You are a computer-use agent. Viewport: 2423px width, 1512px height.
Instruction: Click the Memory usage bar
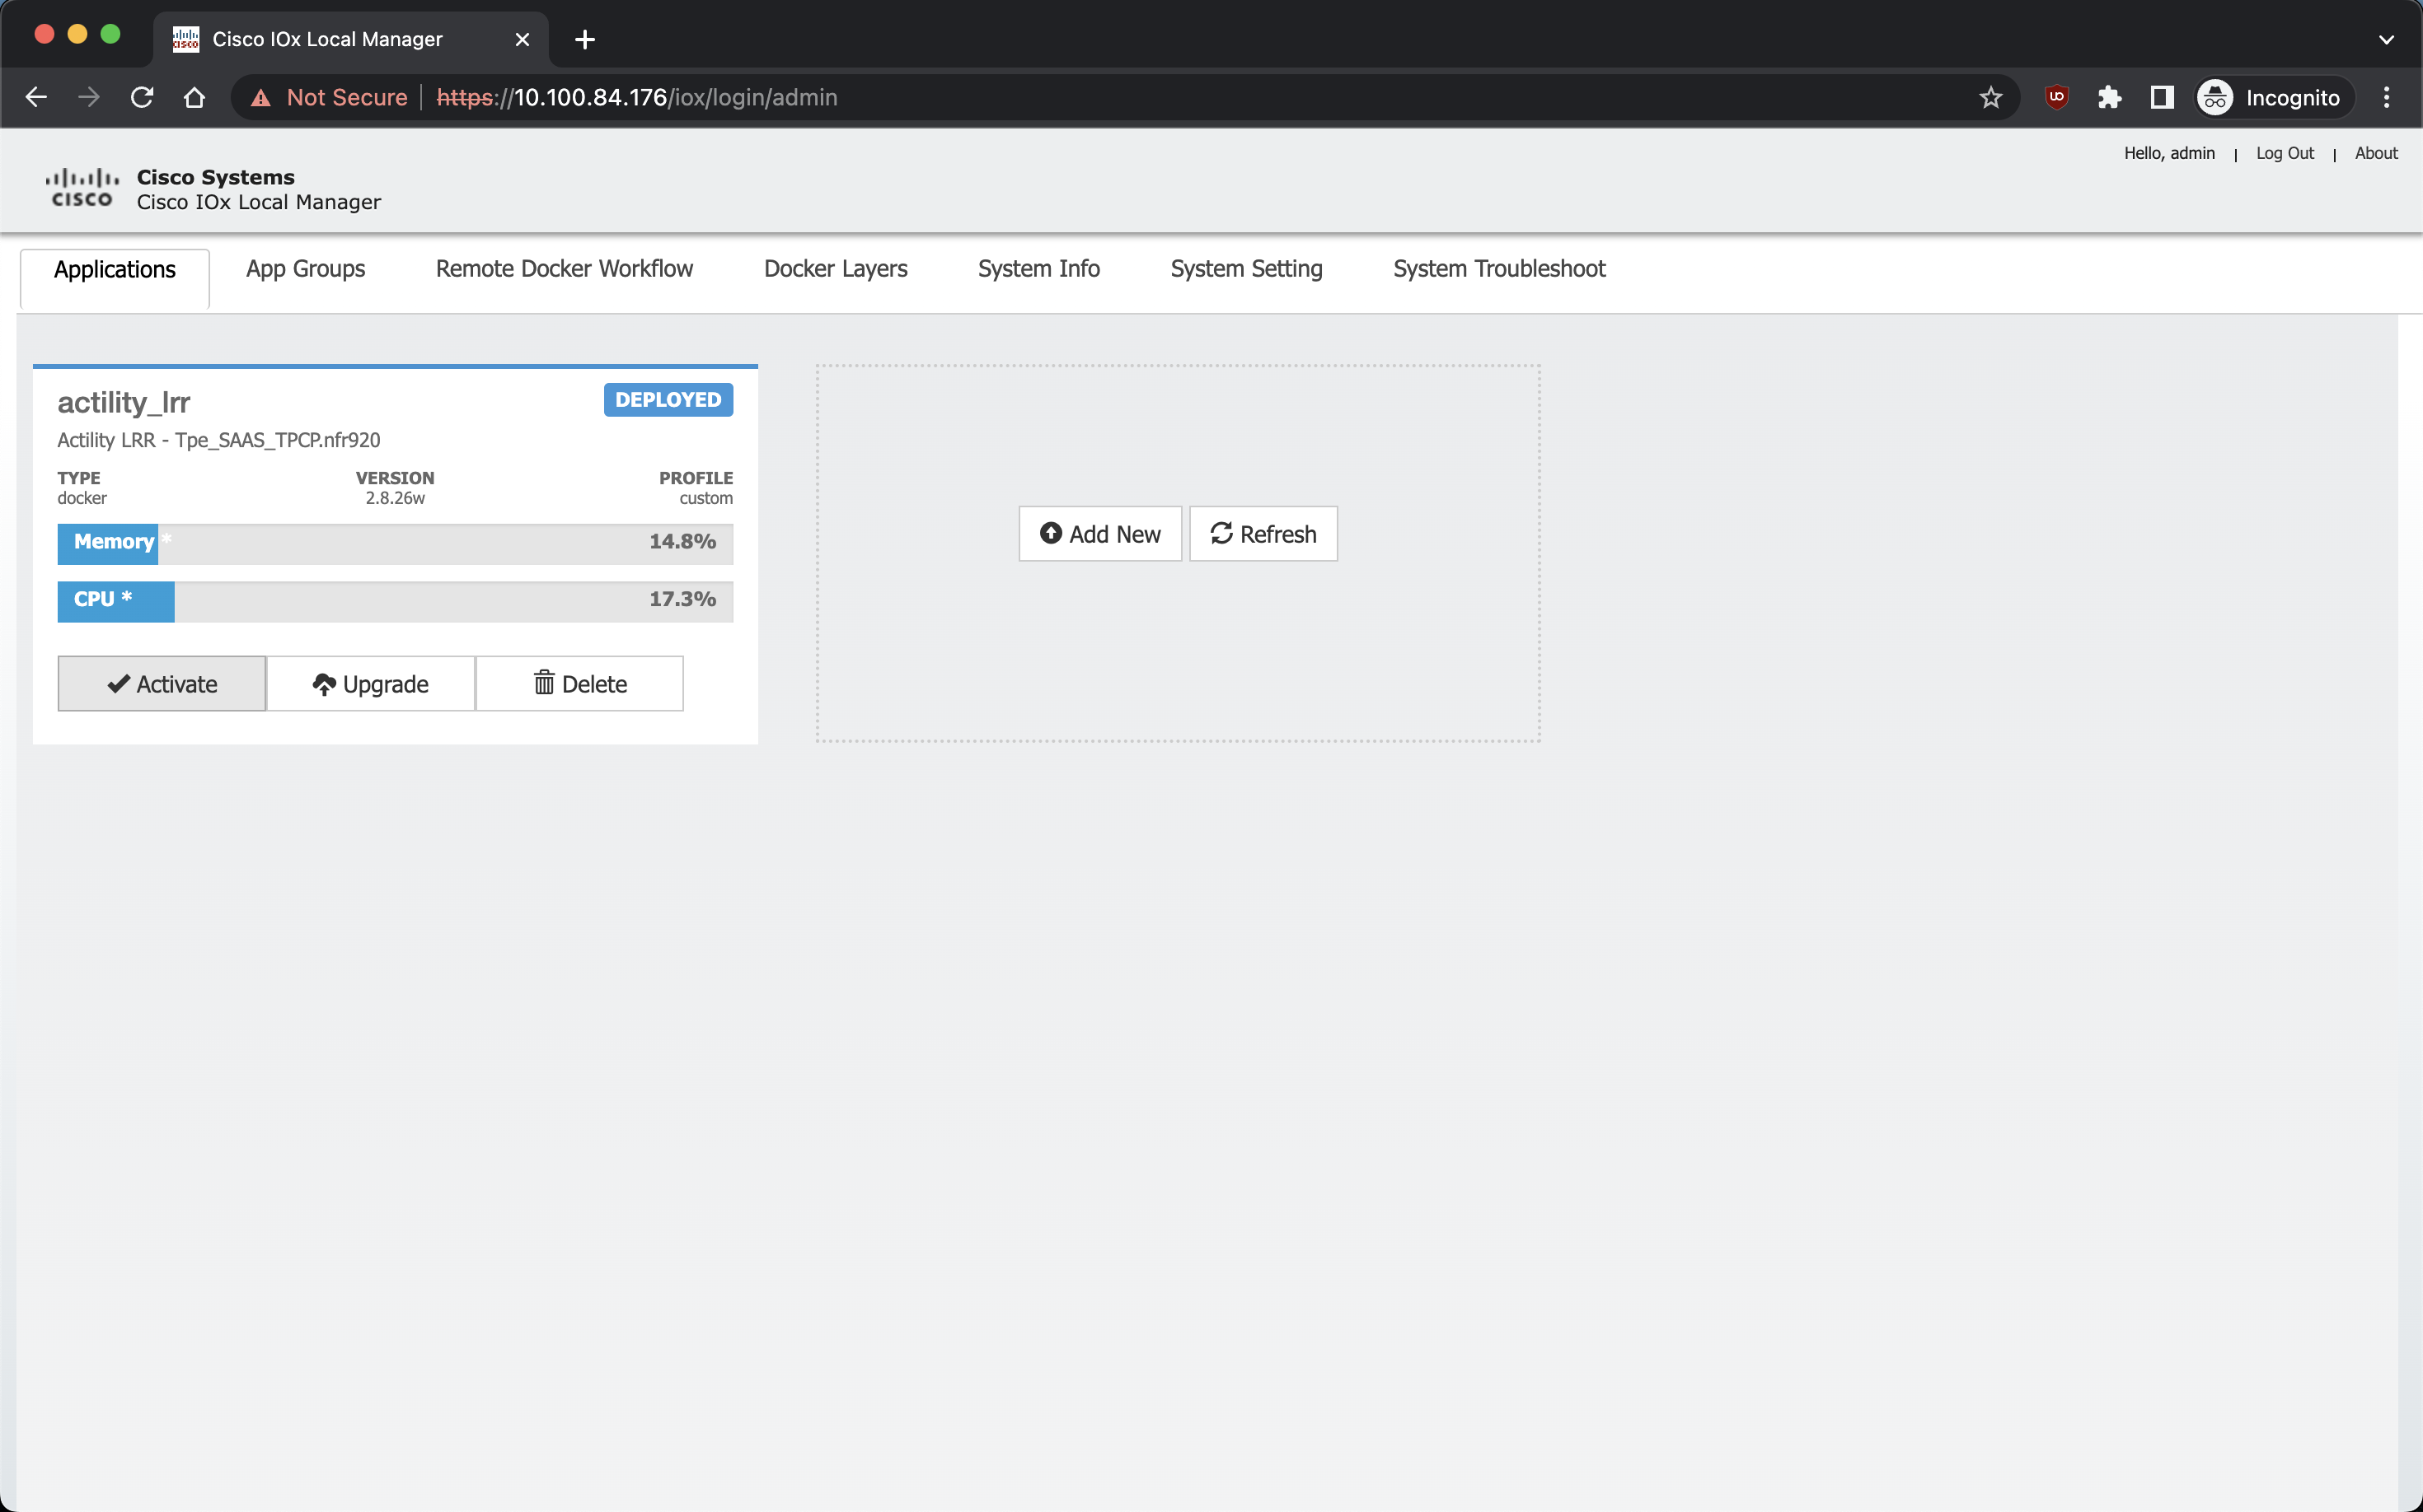tap(394, 543)
